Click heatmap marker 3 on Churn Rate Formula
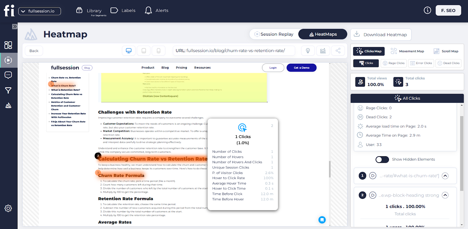The image size is (468, 229). click(x=98, y=173)
